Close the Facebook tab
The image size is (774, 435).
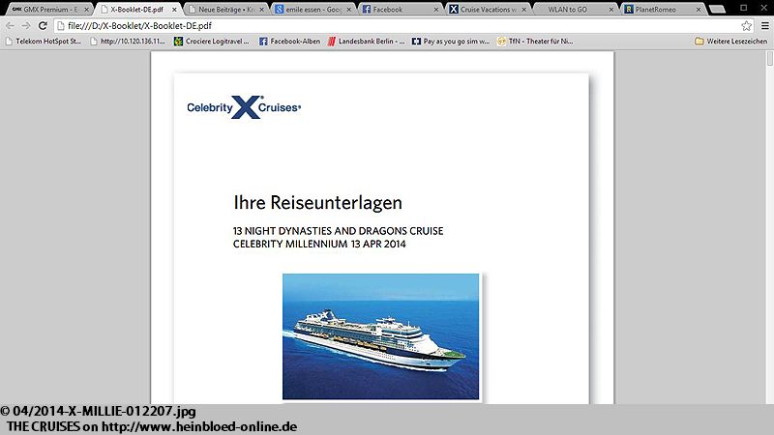[x=436, y=10]
